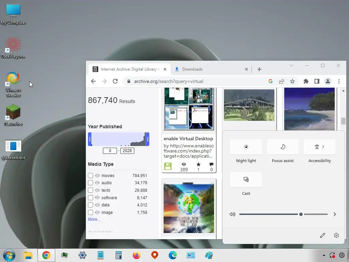Toggle eye icon next to audio
Image resolution: width=349 pixels, height=262 pixels.
click(97, 183)
